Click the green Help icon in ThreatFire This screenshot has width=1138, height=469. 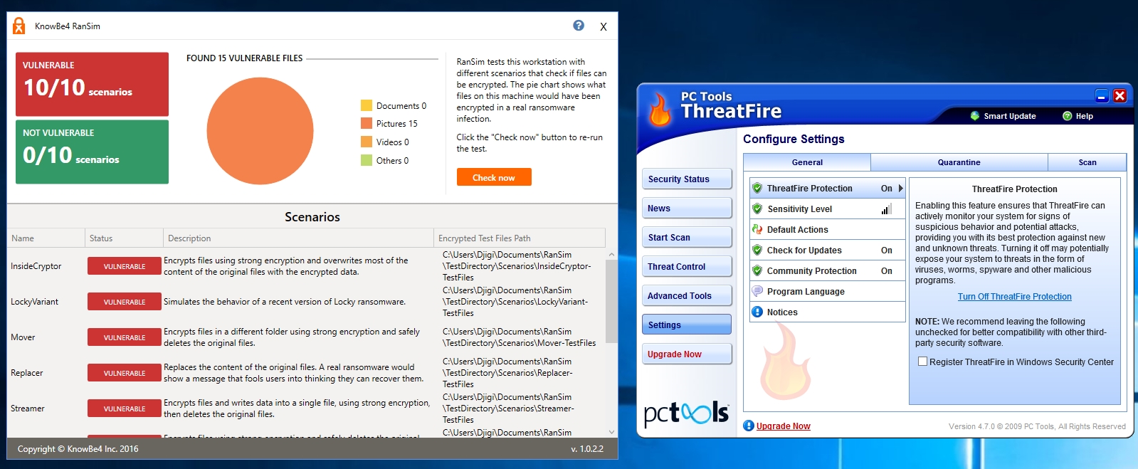(x=1067, y=116)
